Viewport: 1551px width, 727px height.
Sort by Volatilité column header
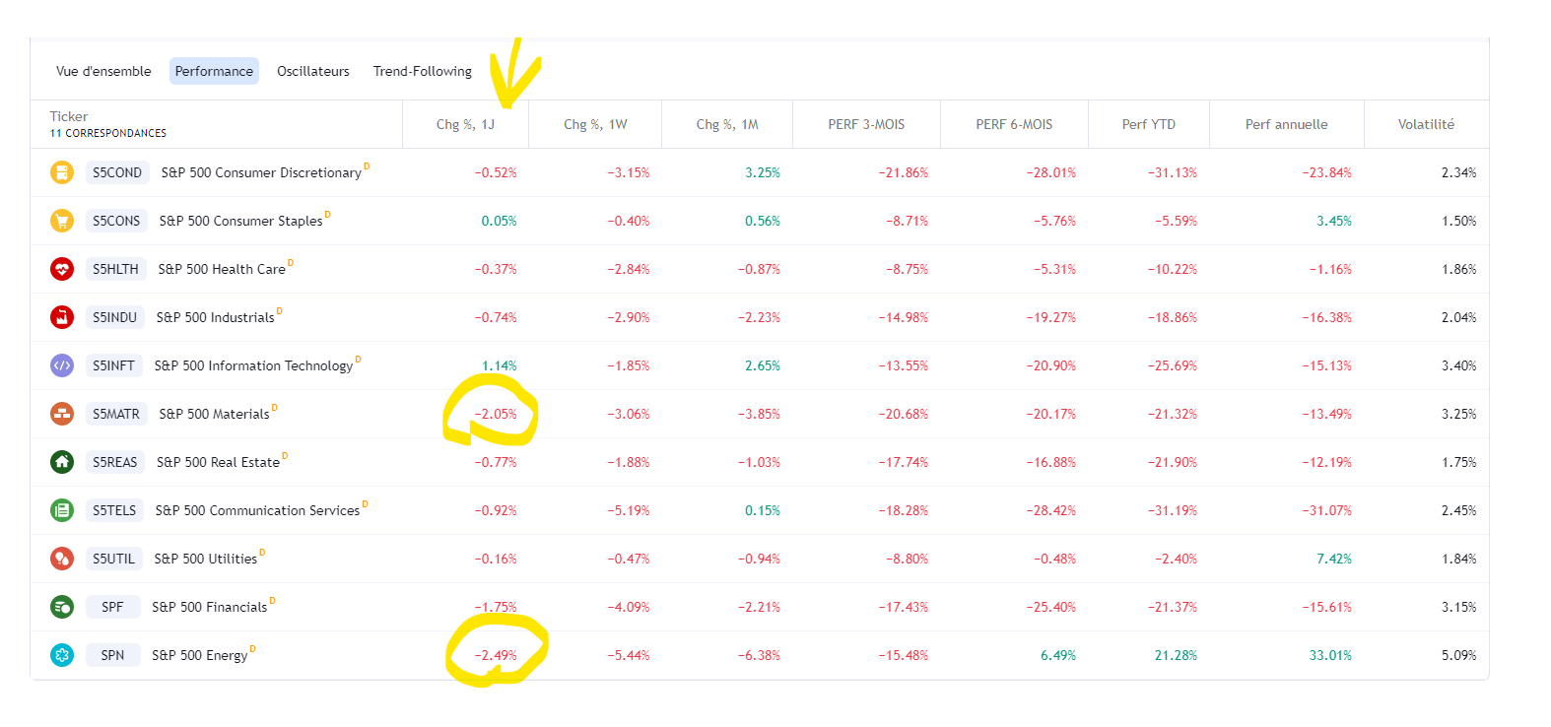(x=1426, y=124)
